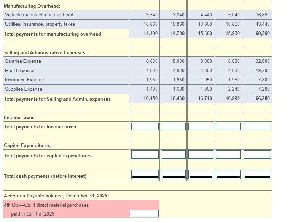296x222 pixels.
Task: Click the 'Supplies Expense' row label
Action: point(24,89)
